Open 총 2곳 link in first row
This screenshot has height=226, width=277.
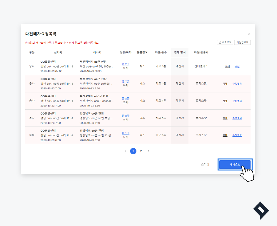125,64
